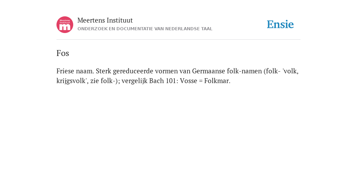
Task: Click the 'Friese naam' text at paragraph start
Action: 75,71
